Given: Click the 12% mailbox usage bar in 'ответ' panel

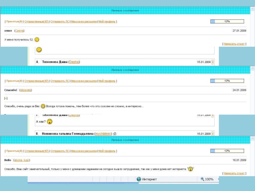Looking at the screenshot, I should point(227,22).
